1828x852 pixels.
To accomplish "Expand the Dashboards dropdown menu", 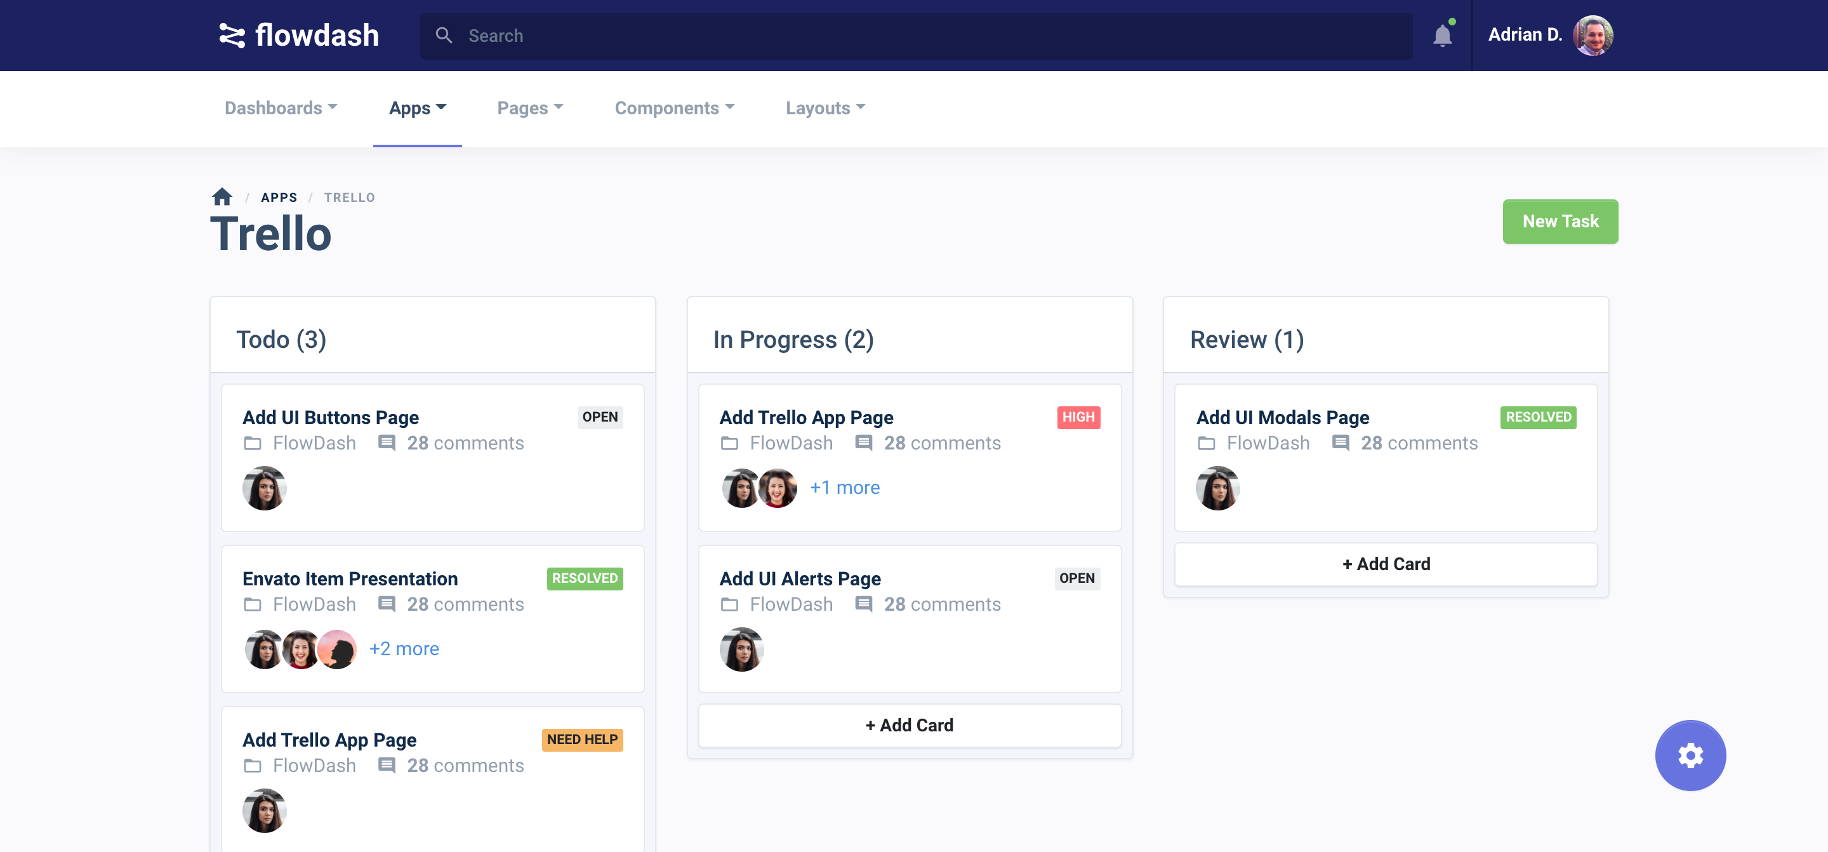I will pyautogui.click(x=281, y=108).
